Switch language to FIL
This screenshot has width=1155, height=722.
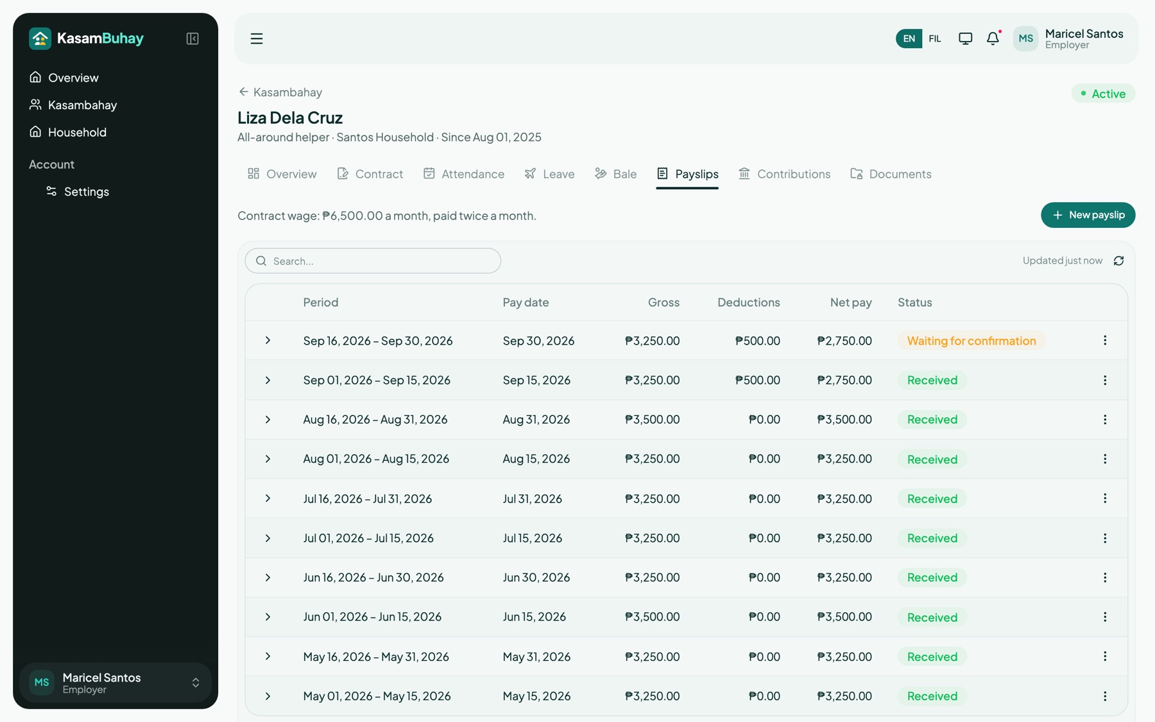pyautogui.click(x=934, y=39)
